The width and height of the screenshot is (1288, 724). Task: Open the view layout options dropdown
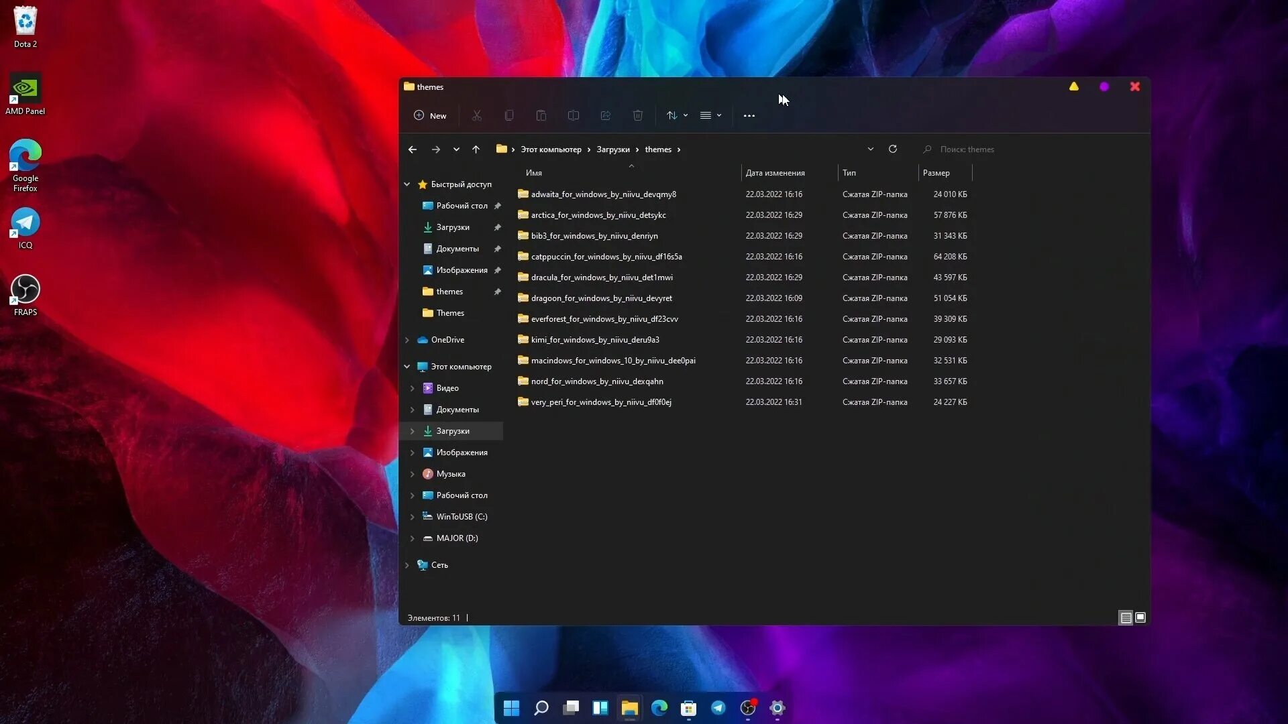710,115
